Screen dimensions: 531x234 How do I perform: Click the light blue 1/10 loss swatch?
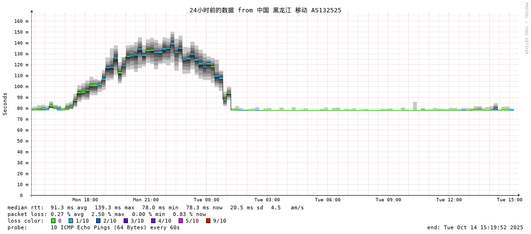coord(71,221)
